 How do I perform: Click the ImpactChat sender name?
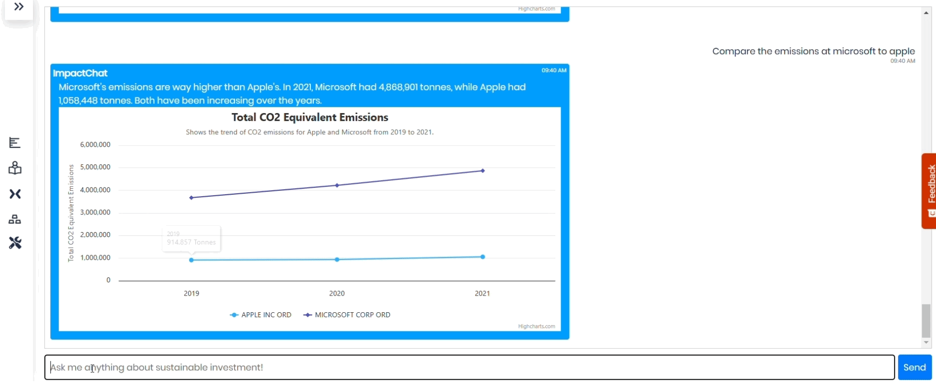(80, 73)
